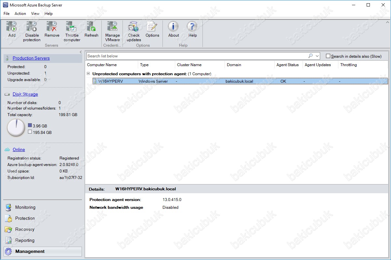Open the Online link
This screenshot has width=391, height=260.
click(x=19, y=149)
